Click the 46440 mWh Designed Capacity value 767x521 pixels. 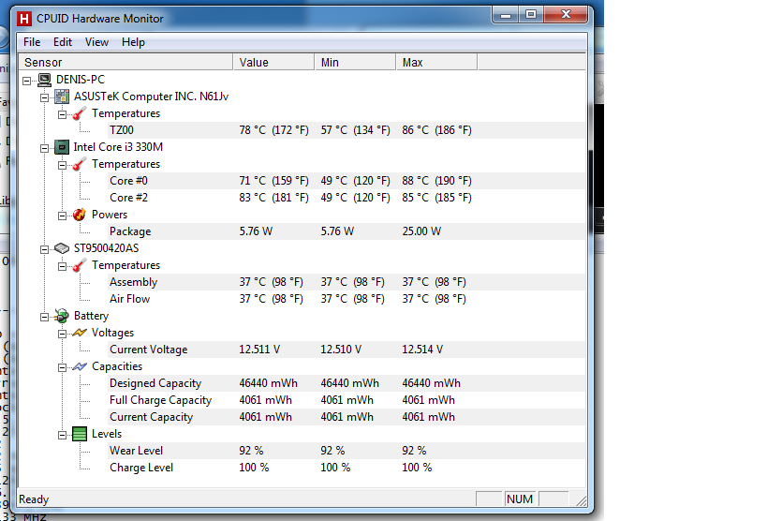pyautogui.click(x=268, y=383)
